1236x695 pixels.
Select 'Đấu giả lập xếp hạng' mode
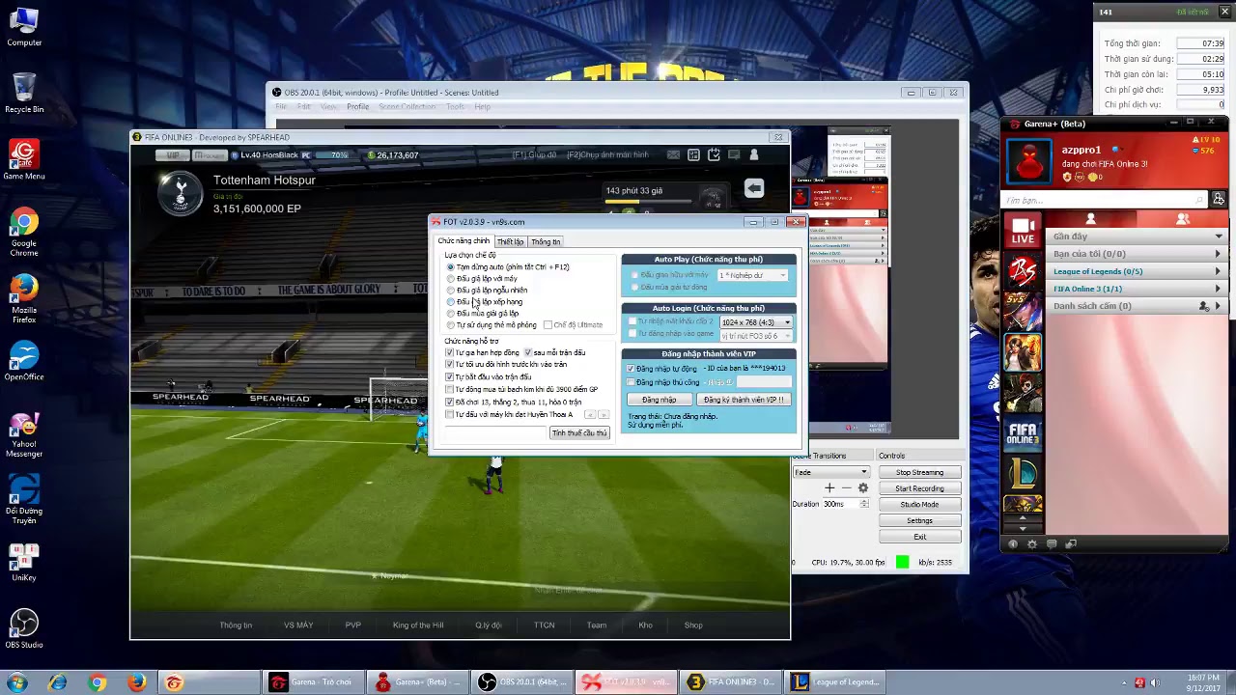coord(484,301)
